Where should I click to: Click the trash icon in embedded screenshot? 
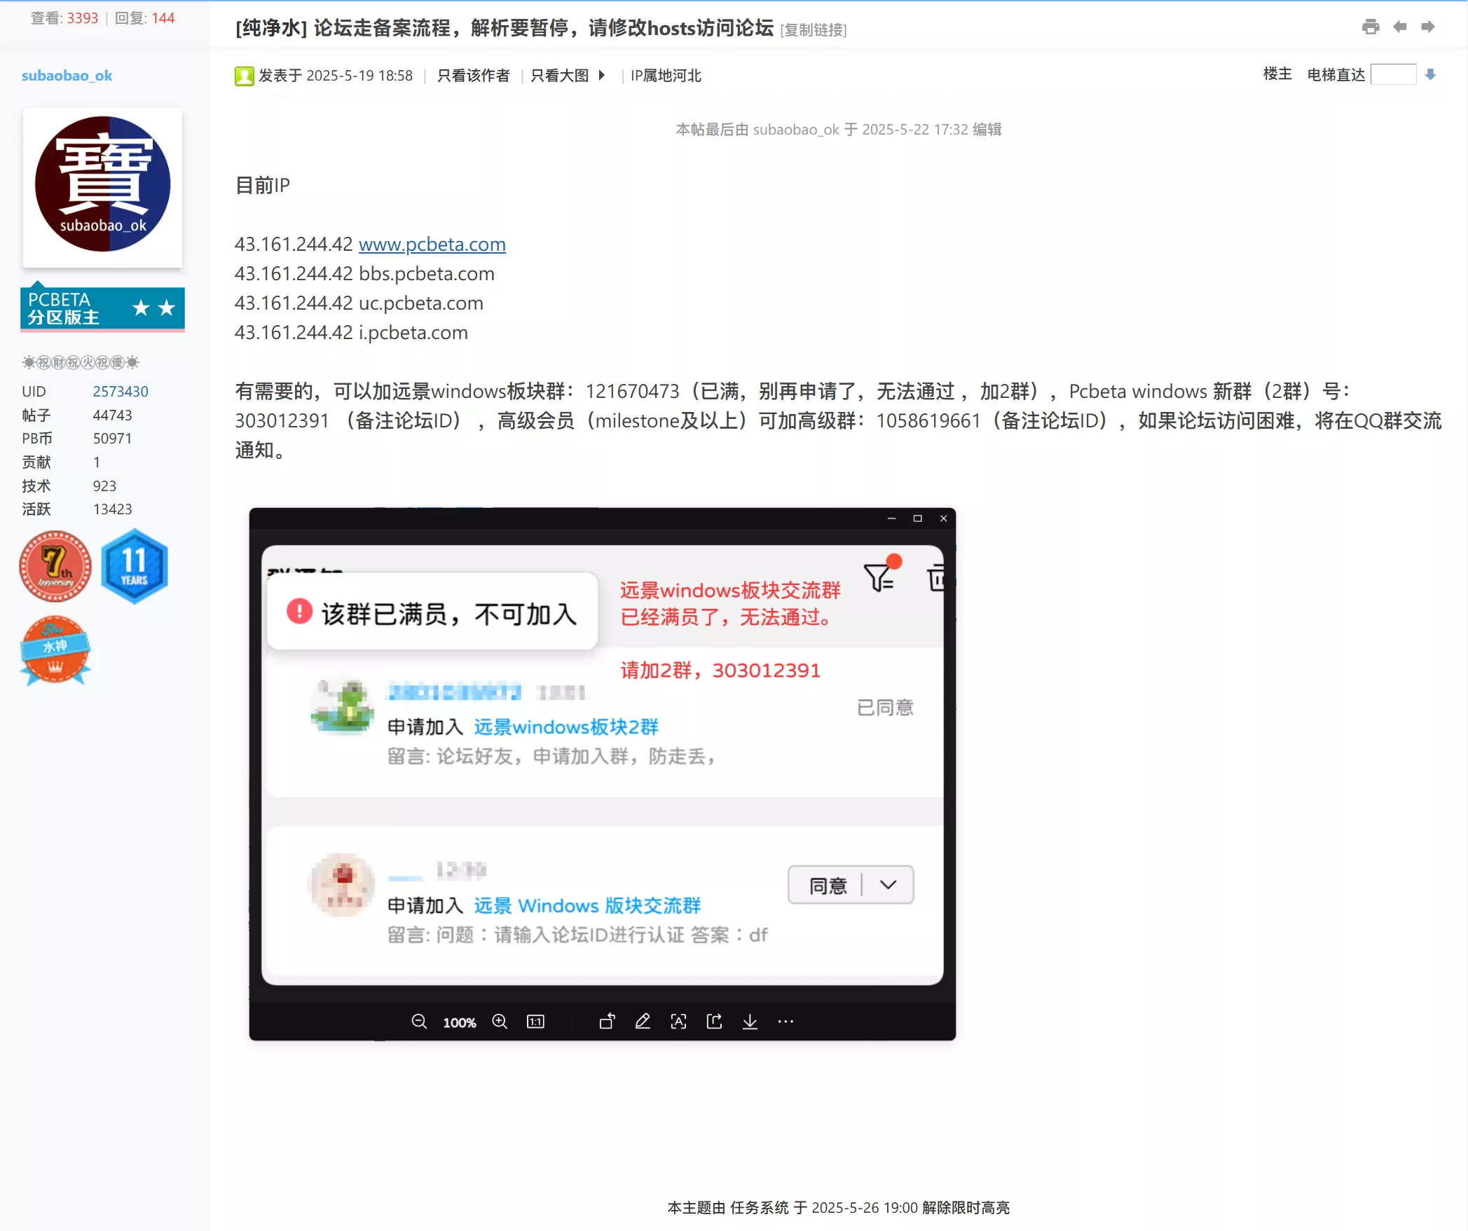coord(936,578)
